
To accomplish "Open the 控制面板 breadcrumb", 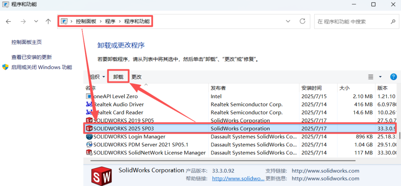I will [86, 21].
